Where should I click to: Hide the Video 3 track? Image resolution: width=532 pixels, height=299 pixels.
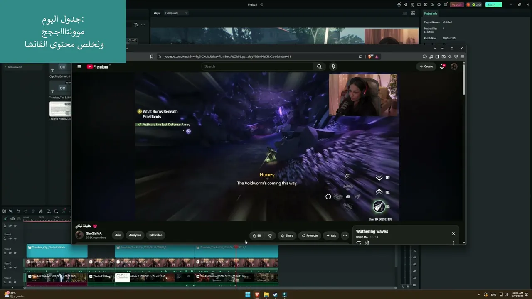click(x=15, y=253)
